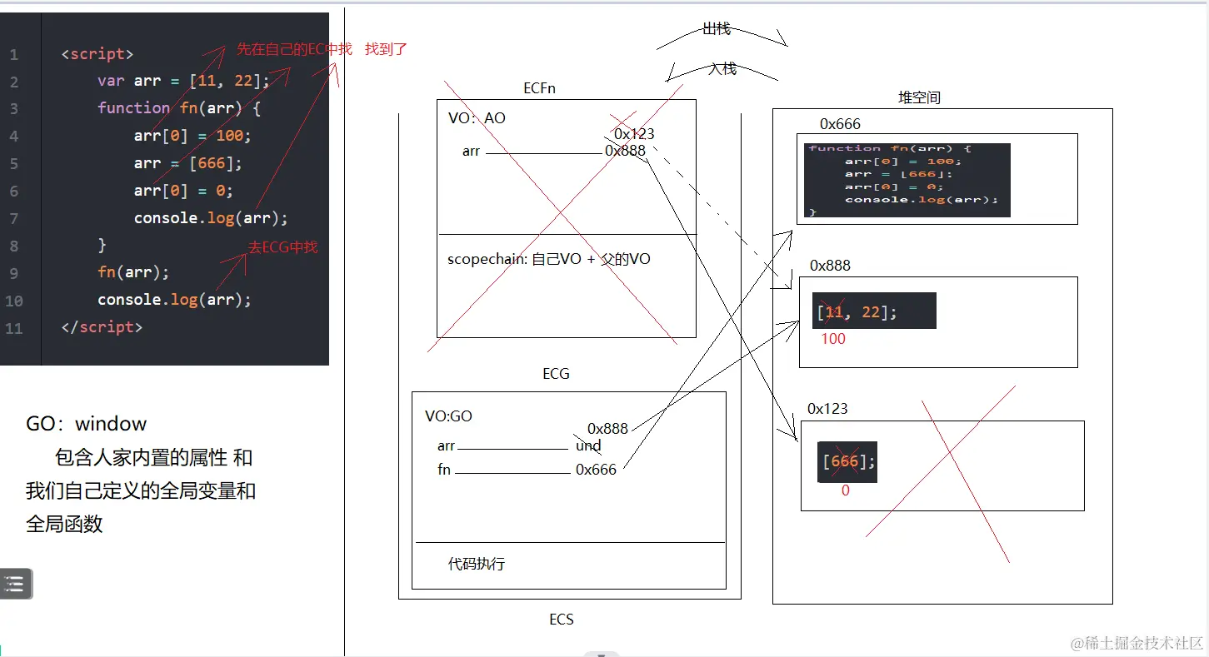
Task: Click the '全局函数' line
Action: coord(64,524)
